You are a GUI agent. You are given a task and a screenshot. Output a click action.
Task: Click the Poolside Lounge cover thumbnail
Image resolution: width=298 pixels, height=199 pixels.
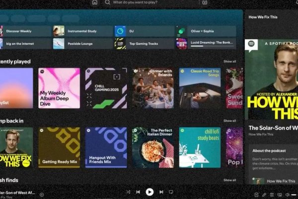59,44
